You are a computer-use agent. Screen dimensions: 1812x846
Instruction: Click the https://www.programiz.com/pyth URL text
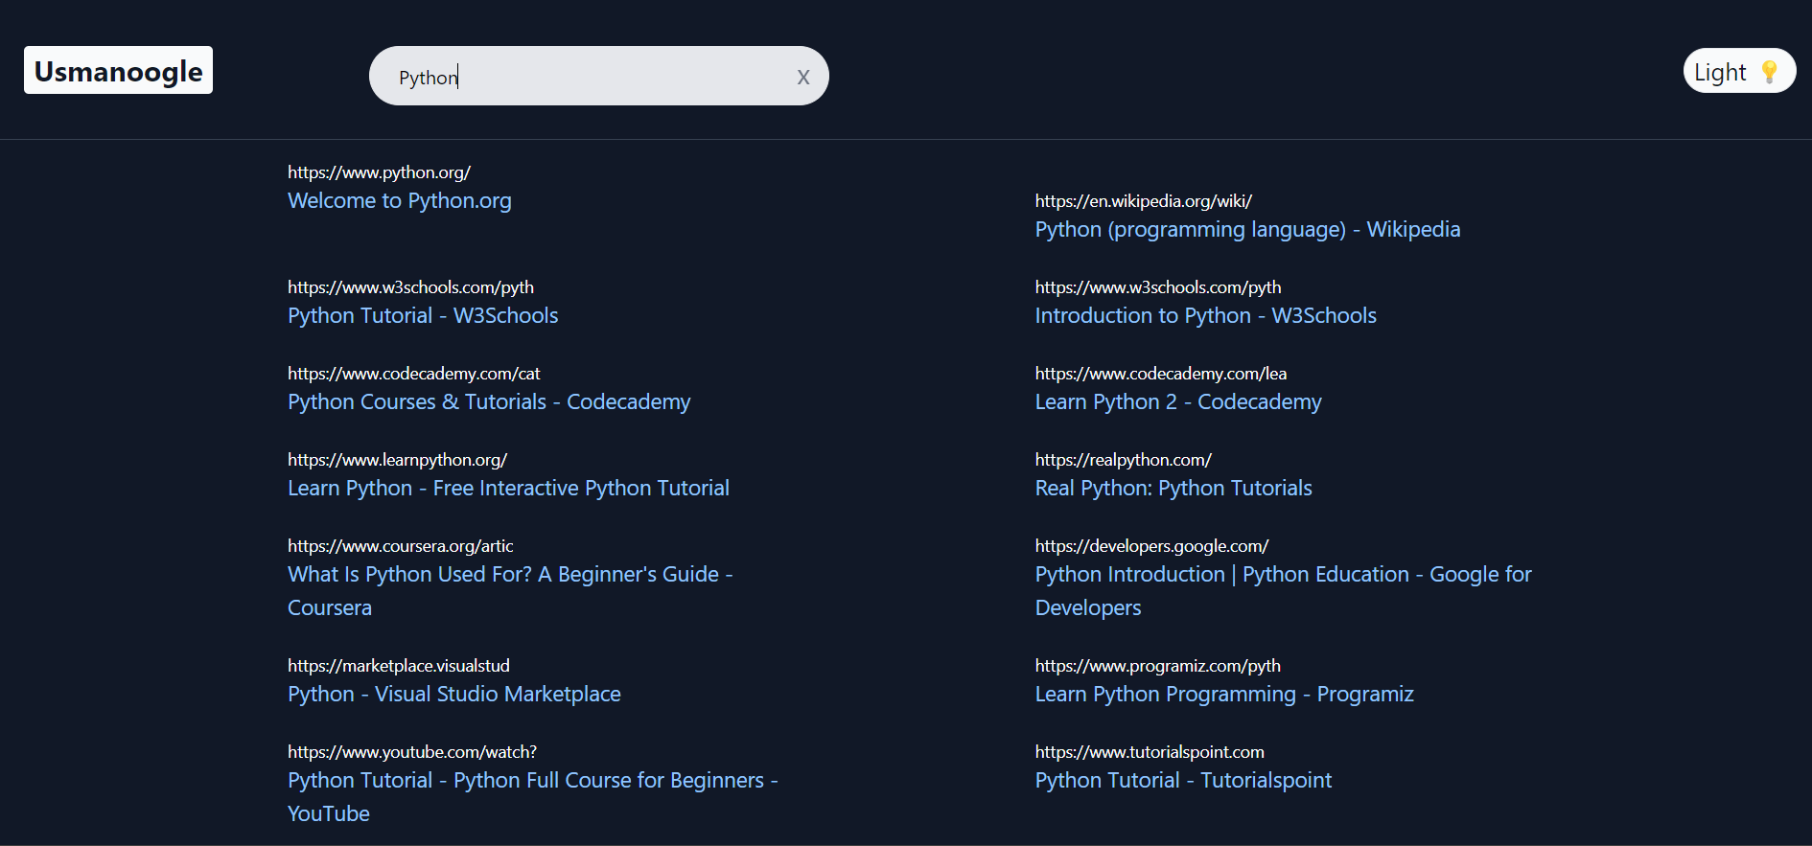1158,666
